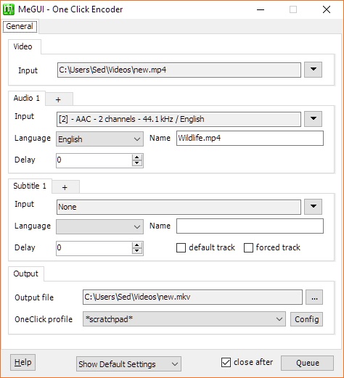Decrease the Subtitle delay value

pos(137,251)
